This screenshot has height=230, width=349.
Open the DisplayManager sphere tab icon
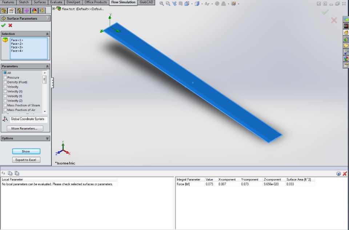pyautogui.click(x=34, y=11)
